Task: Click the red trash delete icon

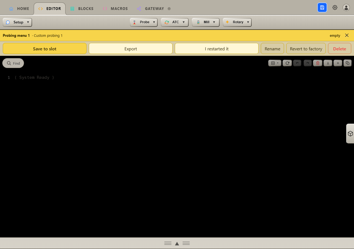Action: click(318, 63)
